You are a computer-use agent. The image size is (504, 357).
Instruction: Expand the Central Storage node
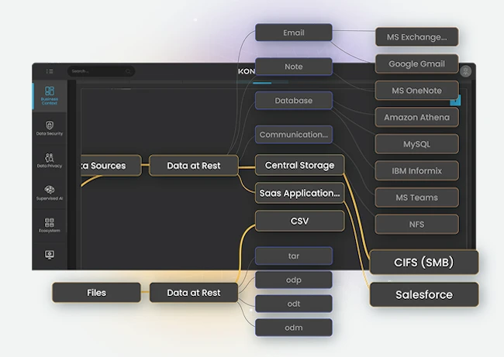pyautogui.click(x=299, y=165)
